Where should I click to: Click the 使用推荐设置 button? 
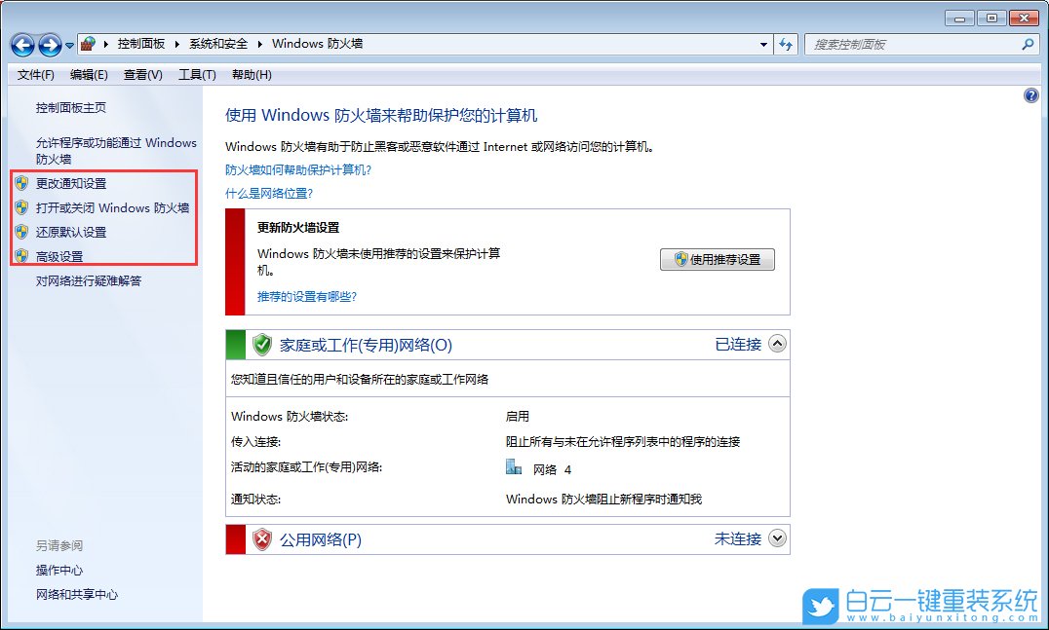718,259
